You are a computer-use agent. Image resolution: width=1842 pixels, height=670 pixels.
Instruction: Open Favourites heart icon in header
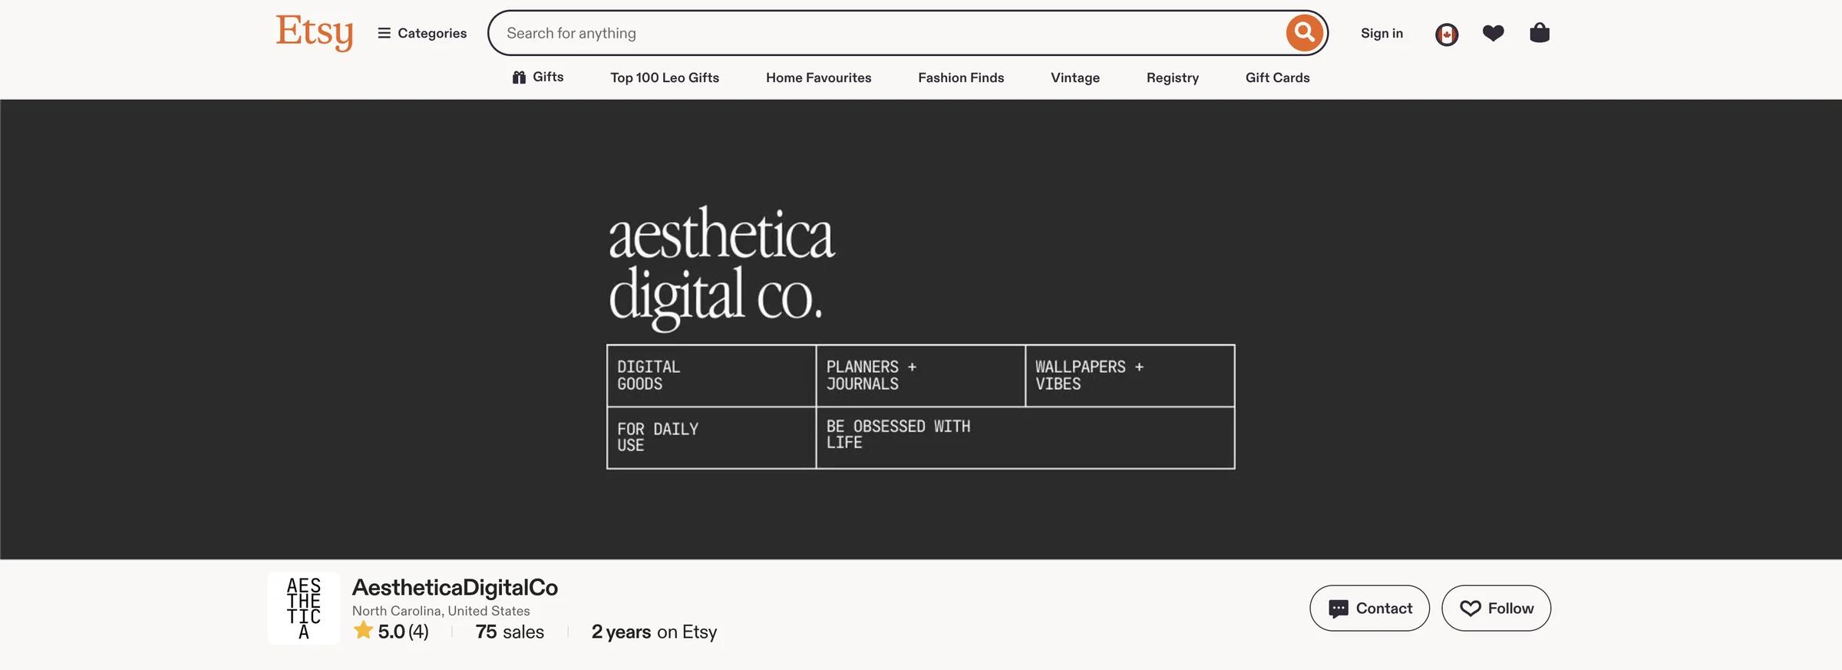(x=1493, y=33)
